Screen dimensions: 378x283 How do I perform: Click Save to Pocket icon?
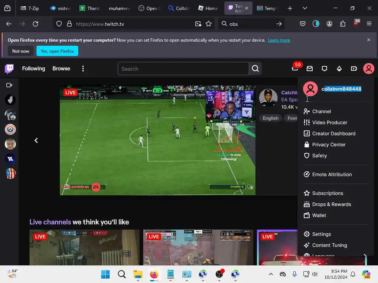coord(303,24)
